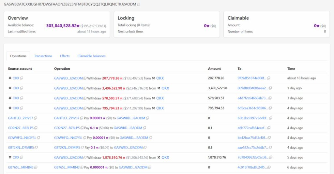
Task: Copy source account GAHTU3...ZPJV37 address
Action: 36,118
